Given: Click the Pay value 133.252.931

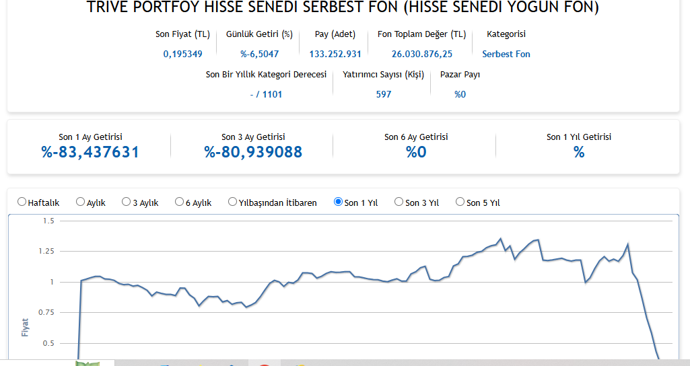Looking at the screenshot, I should (335, 54).
